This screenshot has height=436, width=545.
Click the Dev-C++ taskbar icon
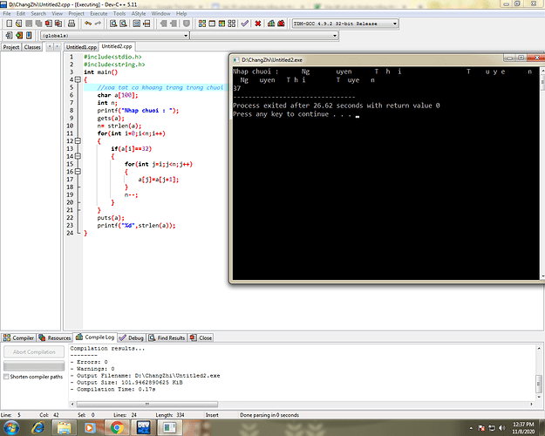point(144,427)
